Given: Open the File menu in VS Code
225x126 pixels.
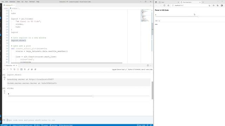Looking at the screenshot, I should click(x=2, y=2).
